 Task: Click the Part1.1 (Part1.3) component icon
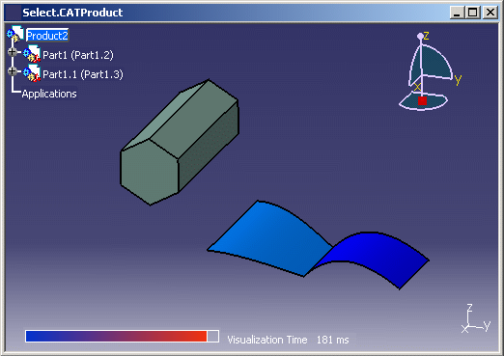[x=32, y=73]
